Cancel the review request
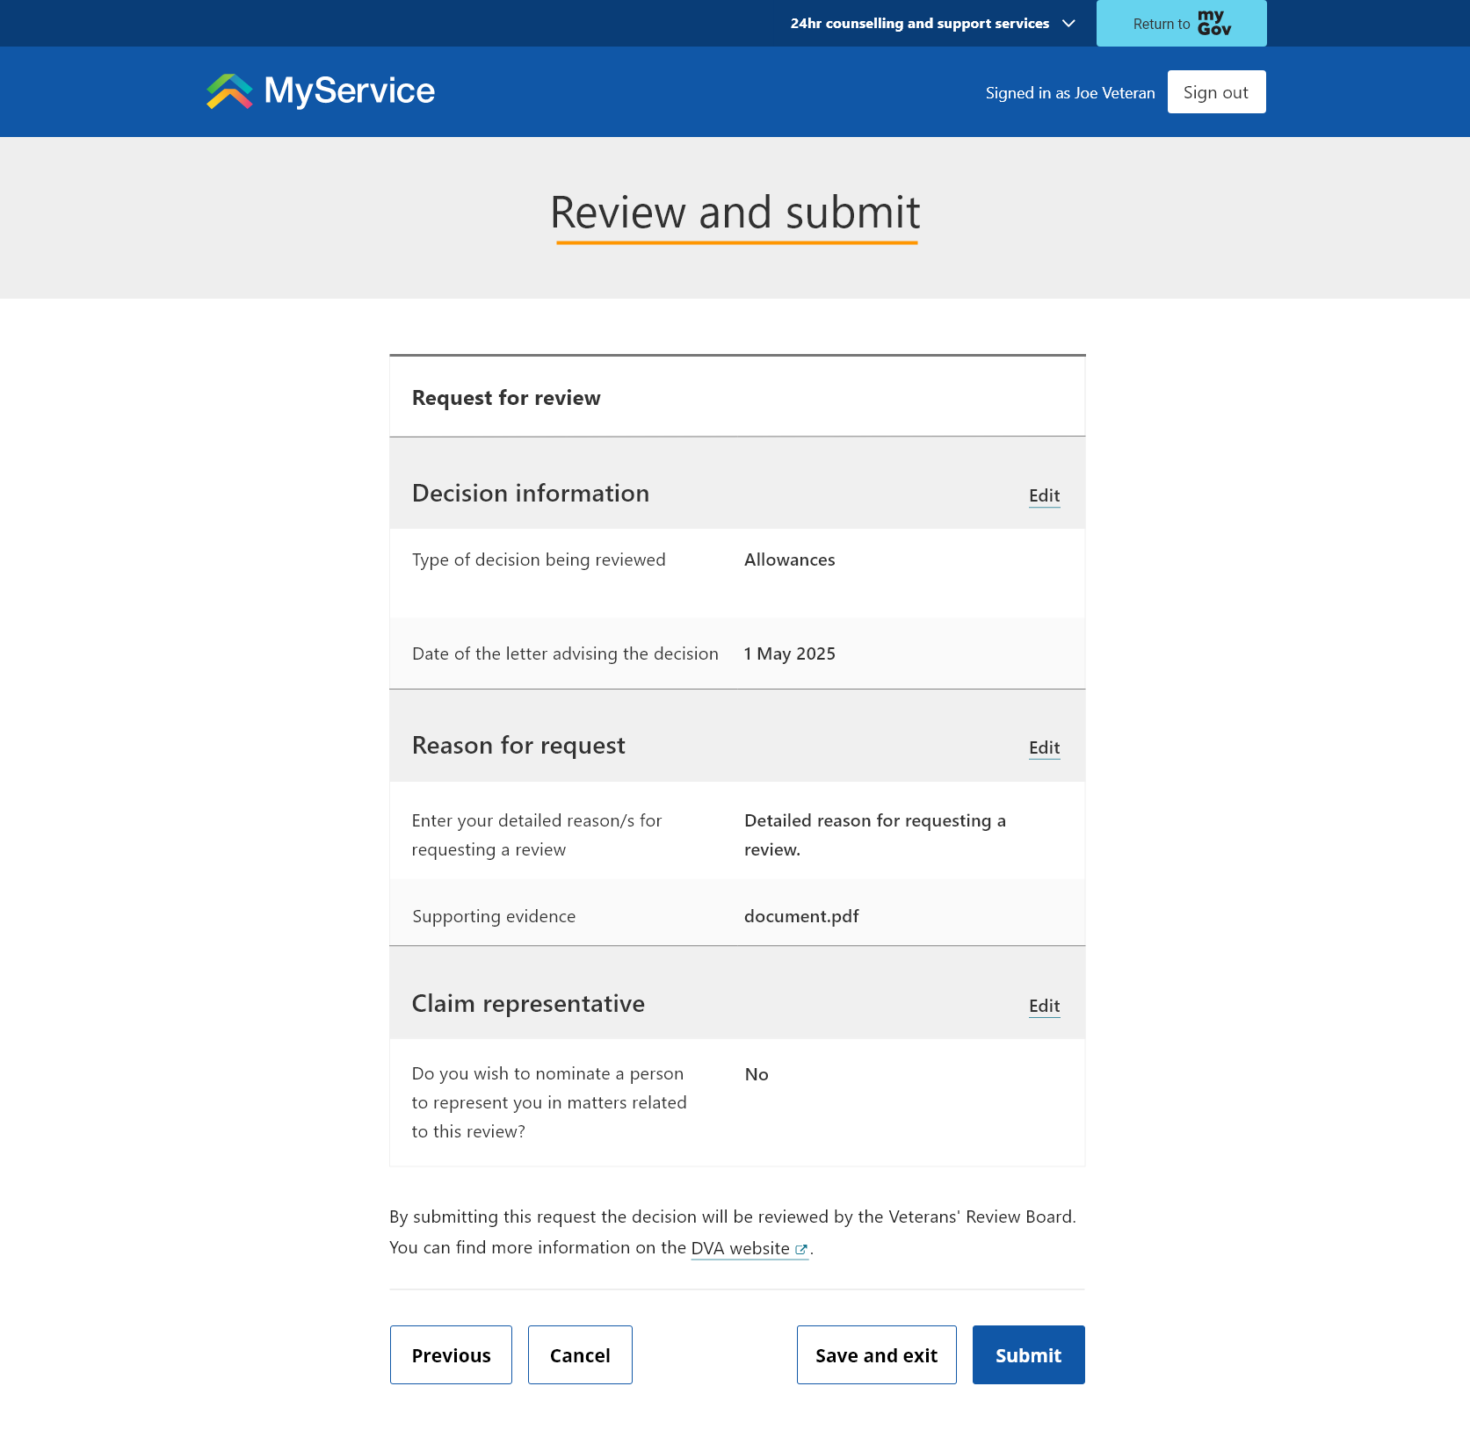 point(579,1354)
